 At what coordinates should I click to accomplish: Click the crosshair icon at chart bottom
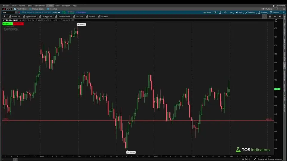click(x=246, y=159)
